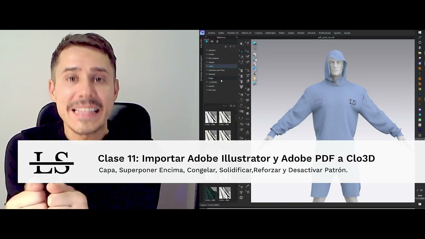
Task: Select second Cotton fabric thumbnail in top row
Action: (x=225, y=117)
